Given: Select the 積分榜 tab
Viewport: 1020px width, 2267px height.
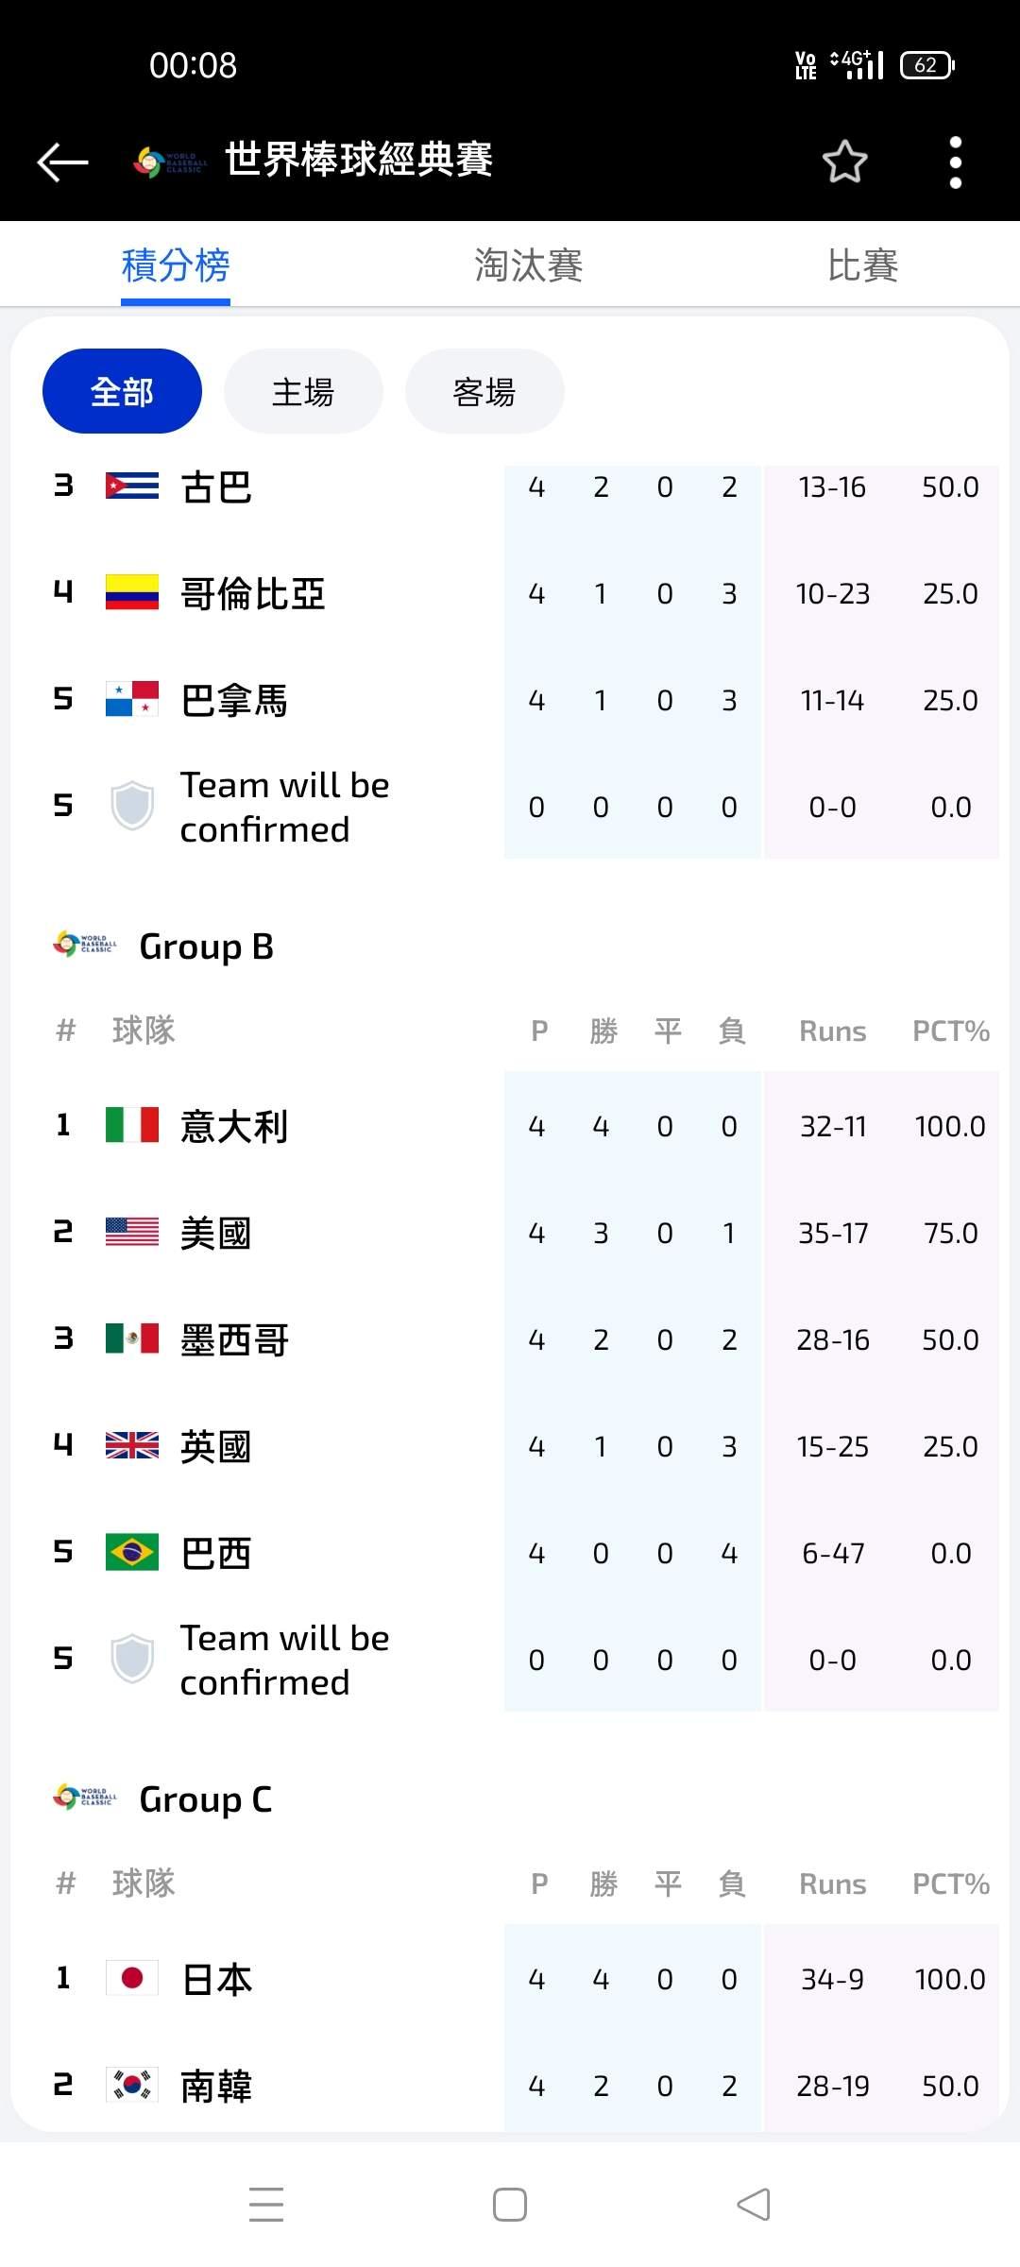Looking at the screenshot, I should [x=176, y=265].
